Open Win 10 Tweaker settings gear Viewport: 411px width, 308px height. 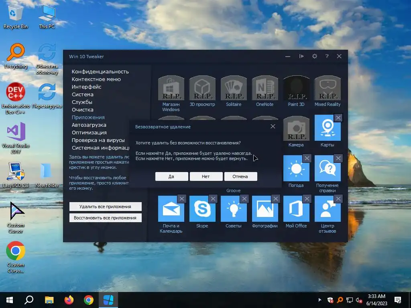click(x=315, y=56)
